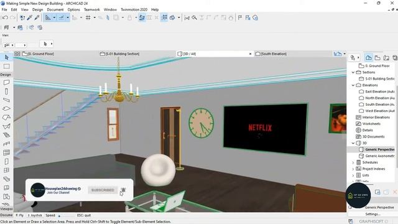Toggle Guide Lines triangle button

tap(48, 17)
